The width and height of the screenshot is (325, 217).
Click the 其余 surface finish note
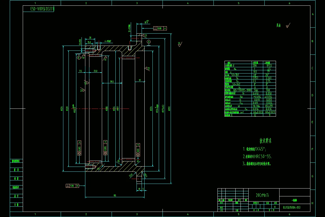pyautogui.click(x=278, y=25)
